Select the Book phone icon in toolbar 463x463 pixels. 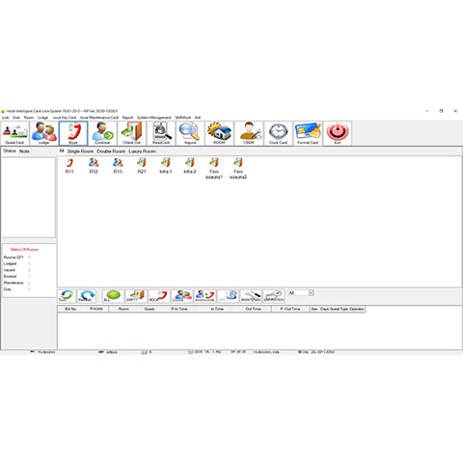tap(73, 133)
